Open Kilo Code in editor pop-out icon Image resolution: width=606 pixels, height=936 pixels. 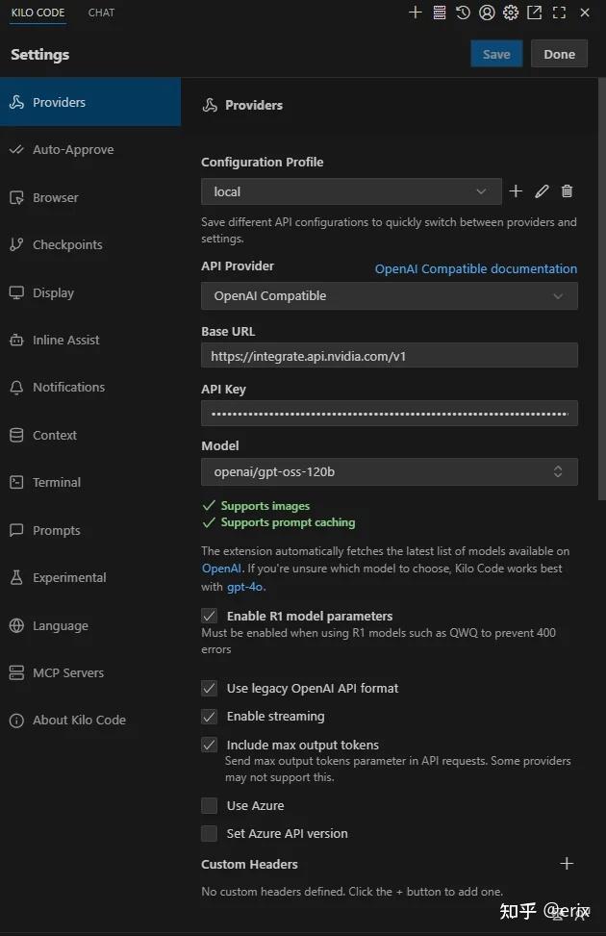(x=535, y=13)
